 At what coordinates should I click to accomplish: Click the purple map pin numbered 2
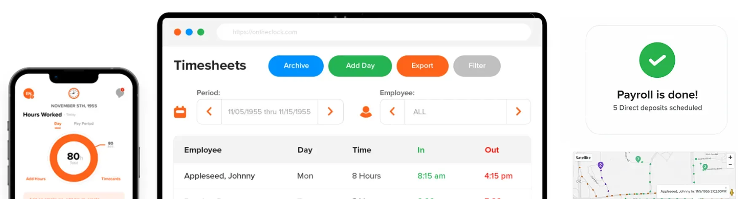(x=601, y=165)
